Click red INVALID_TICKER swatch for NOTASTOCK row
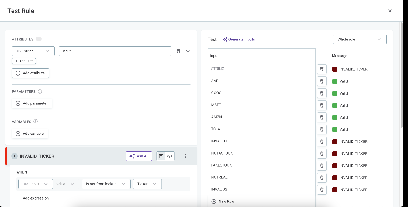Image resolution: width=408 pixels, height=207 pixels. pos(334,153)
